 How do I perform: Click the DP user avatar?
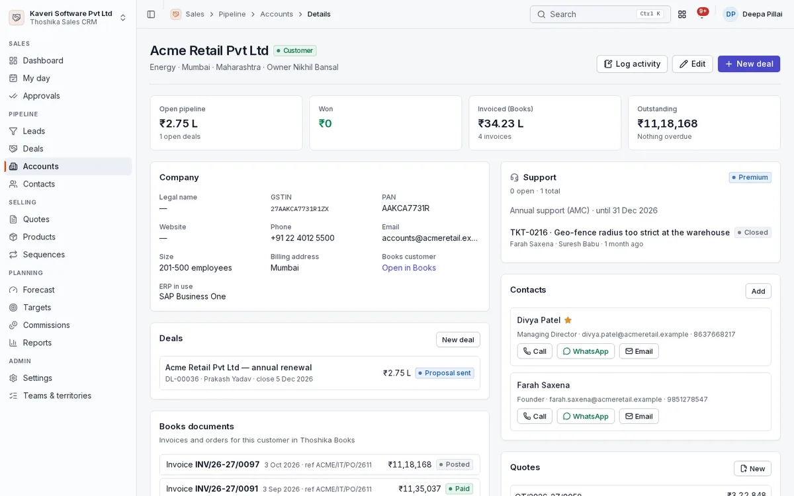tap(730, 14)
